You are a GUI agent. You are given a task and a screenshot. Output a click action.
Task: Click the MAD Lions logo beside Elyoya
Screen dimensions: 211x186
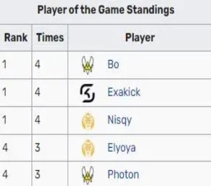coord(88,148)
